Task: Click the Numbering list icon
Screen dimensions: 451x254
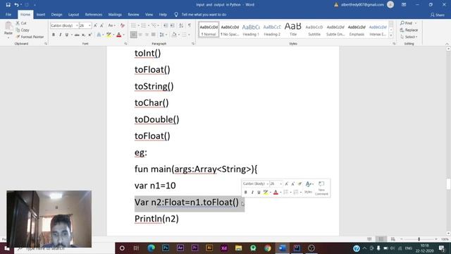Action: [144, 25]
